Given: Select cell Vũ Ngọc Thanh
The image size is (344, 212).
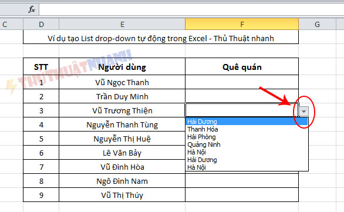Looking at the screenshot, I should [x=122, y=82].
